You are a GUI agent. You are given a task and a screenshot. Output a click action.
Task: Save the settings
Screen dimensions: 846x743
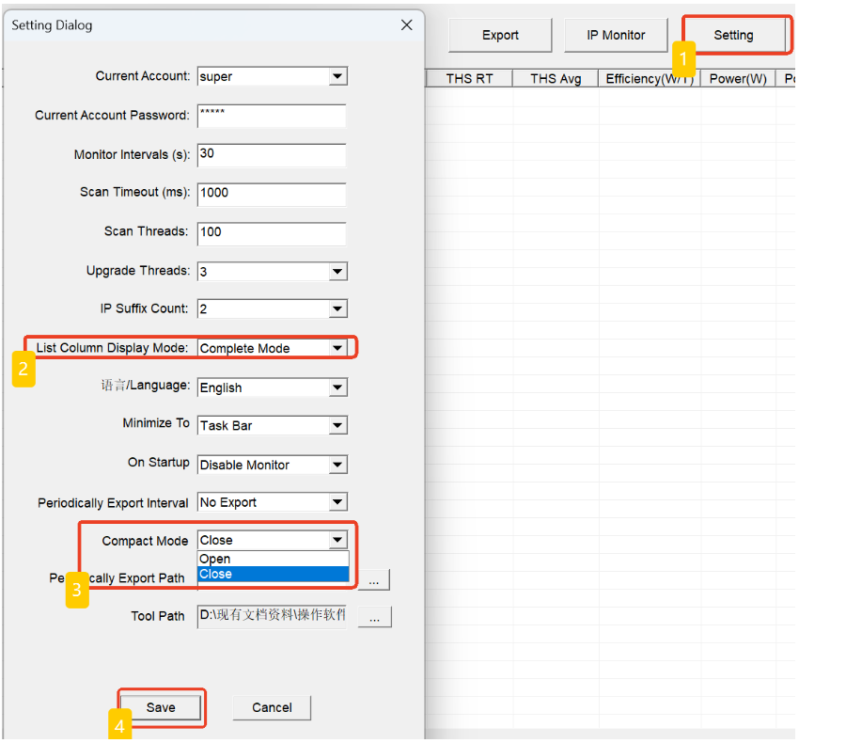[x=161, y=707]
